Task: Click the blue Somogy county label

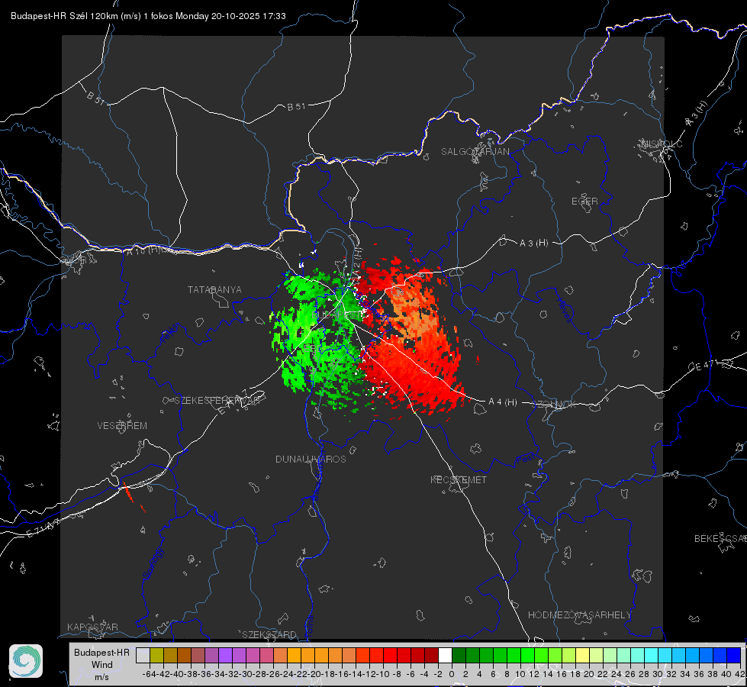Action: (153, 563)
